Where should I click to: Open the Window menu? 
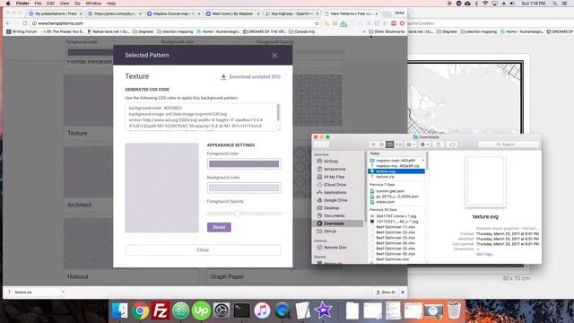tap(93, 4)
